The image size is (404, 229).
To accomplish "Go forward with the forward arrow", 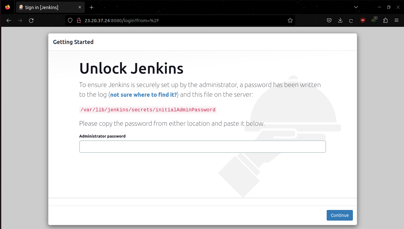I will click(20, 20).
